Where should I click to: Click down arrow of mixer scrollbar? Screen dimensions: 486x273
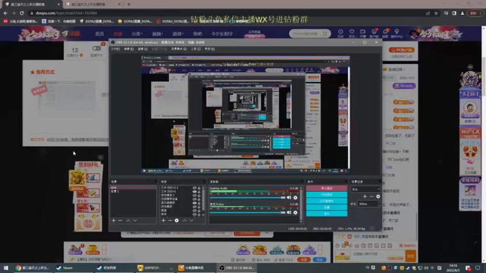301,221
